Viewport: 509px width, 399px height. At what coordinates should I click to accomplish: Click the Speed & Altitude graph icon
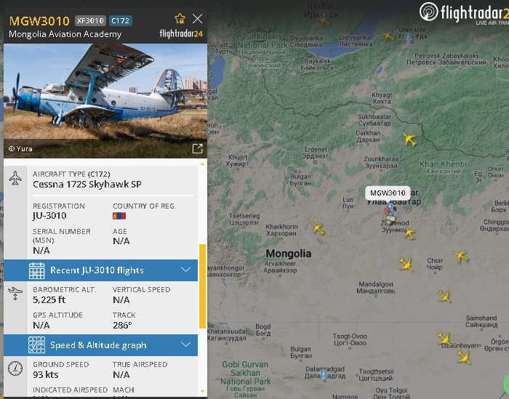[36, 345]
